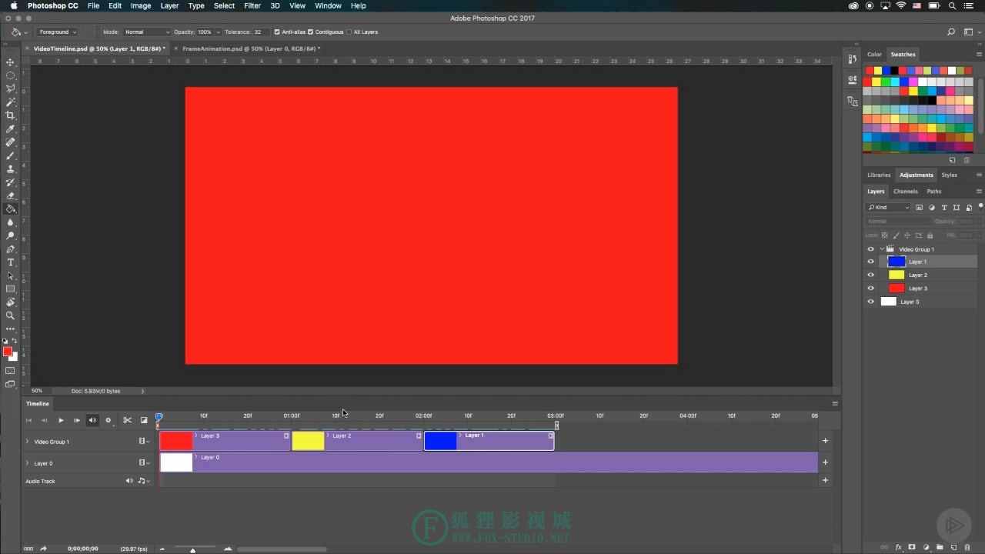Enable the All Layers checkbox
Viewport: 985px width, 554px height.
pos(349,32)
